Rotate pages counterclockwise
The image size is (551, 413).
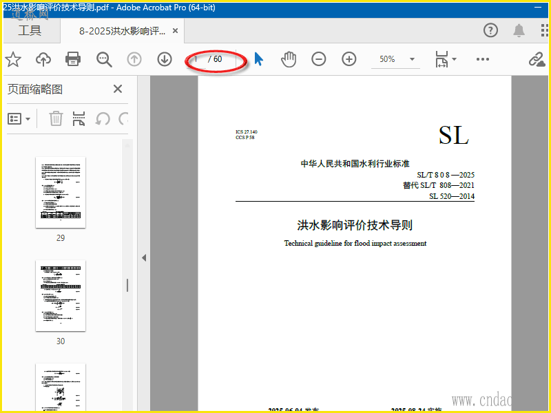(103, 119)
